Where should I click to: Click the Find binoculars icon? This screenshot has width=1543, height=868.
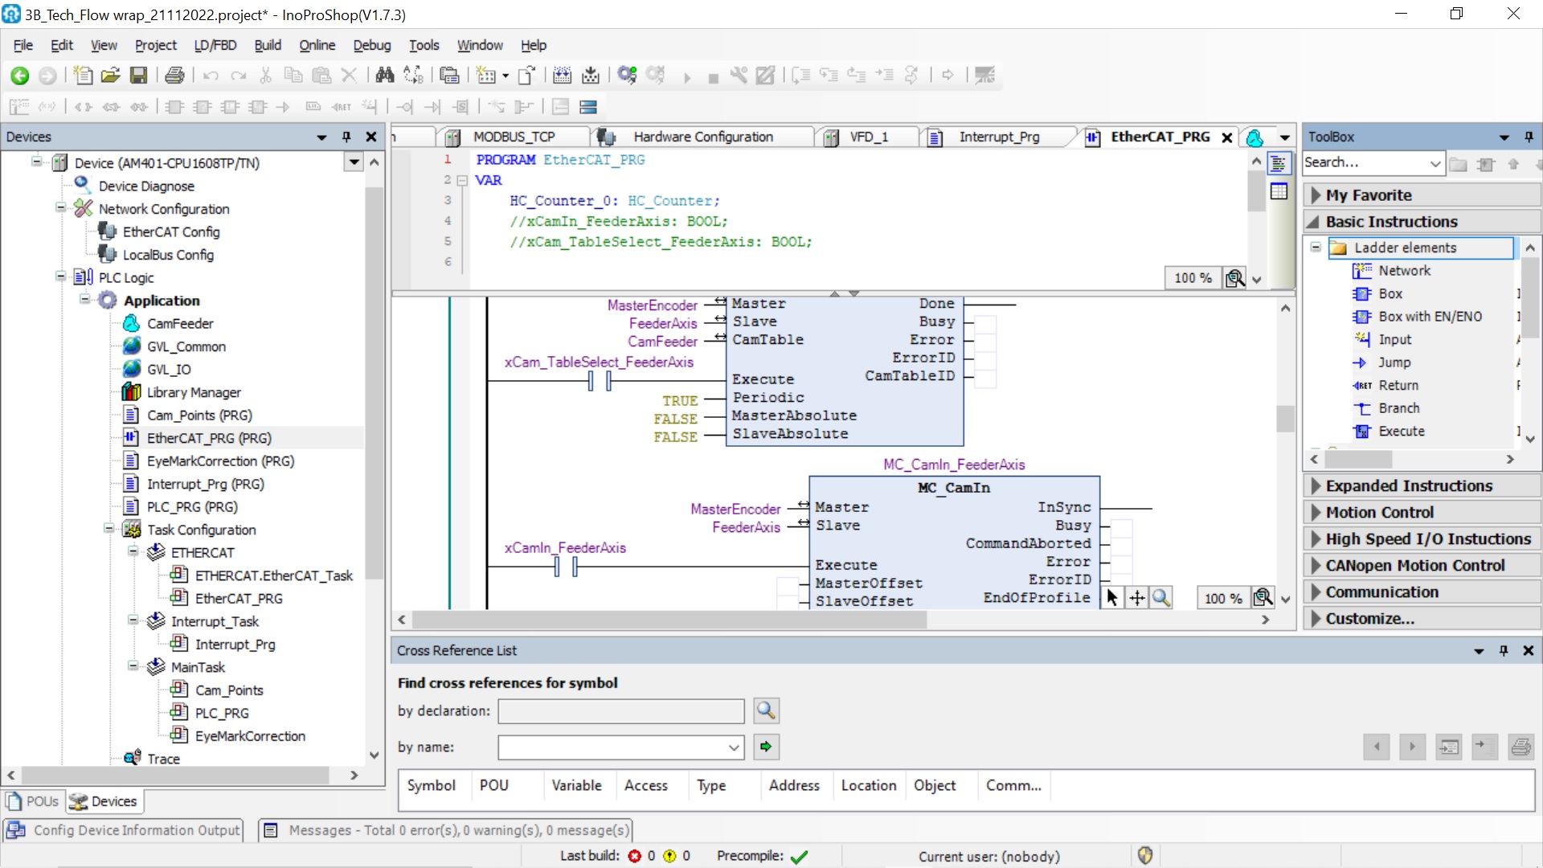(385, 76)
